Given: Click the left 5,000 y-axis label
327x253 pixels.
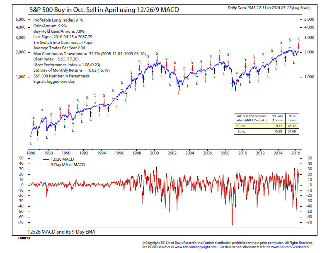Looking at the screenshot, I should (x=20, y=19).
